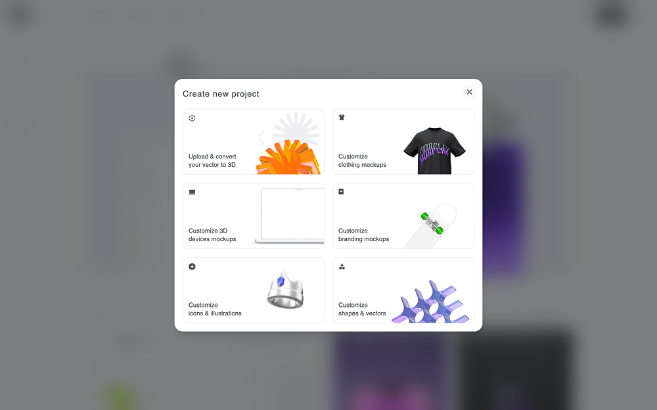Click the Create new project title
This screenshot has width=657, height=410.
tap(221, 94)
